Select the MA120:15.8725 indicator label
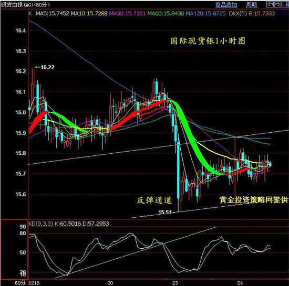 (205, 14)
